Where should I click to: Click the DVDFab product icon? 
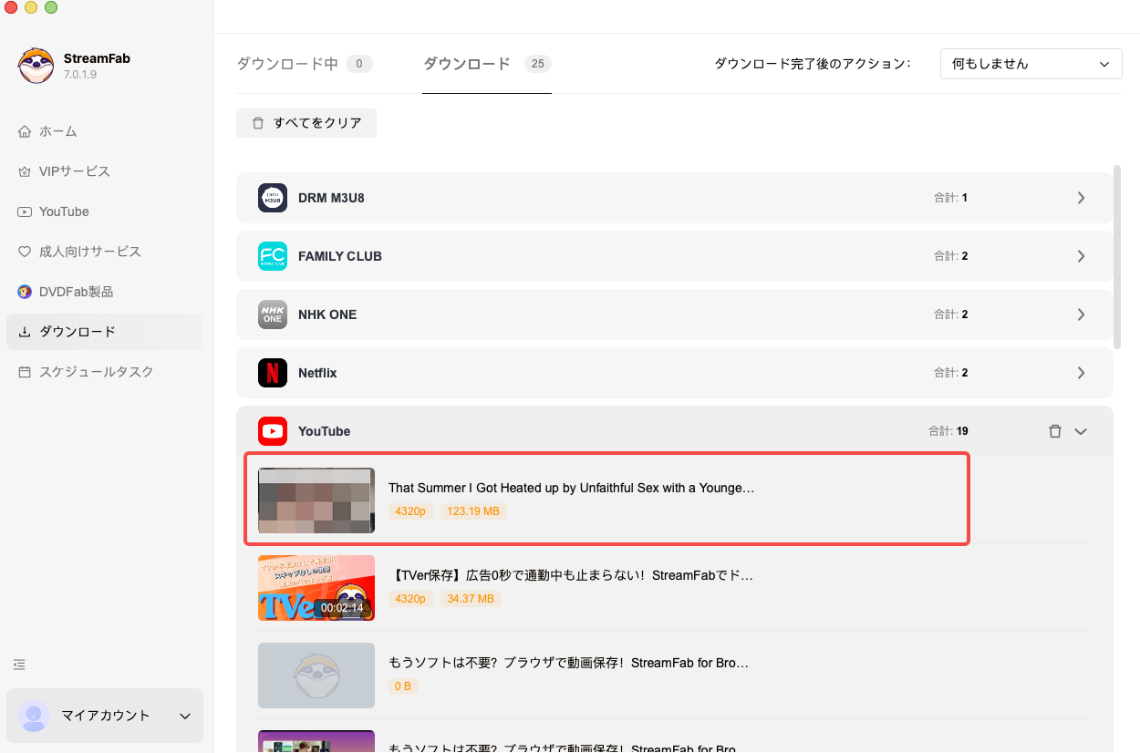click(x=25, y=292)
